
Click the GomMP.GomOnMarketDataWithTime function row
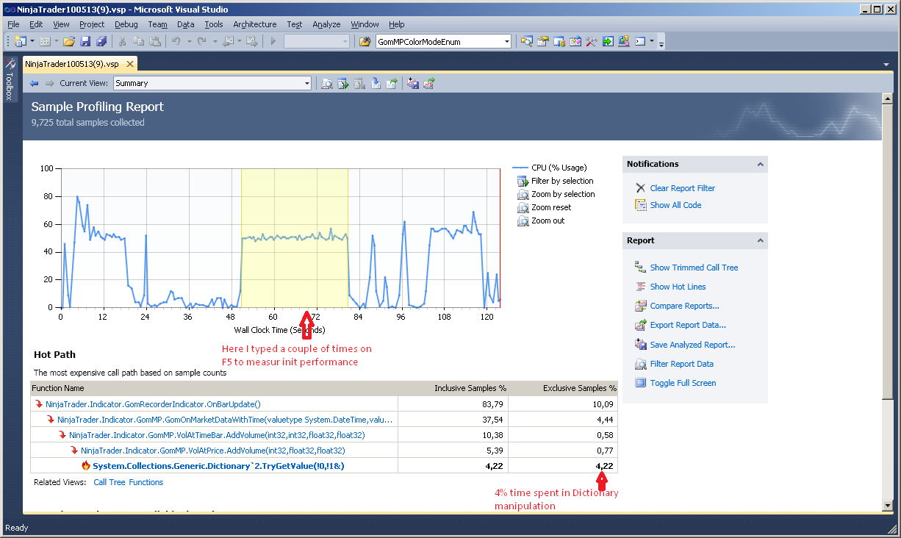click(x=324, y=419)
